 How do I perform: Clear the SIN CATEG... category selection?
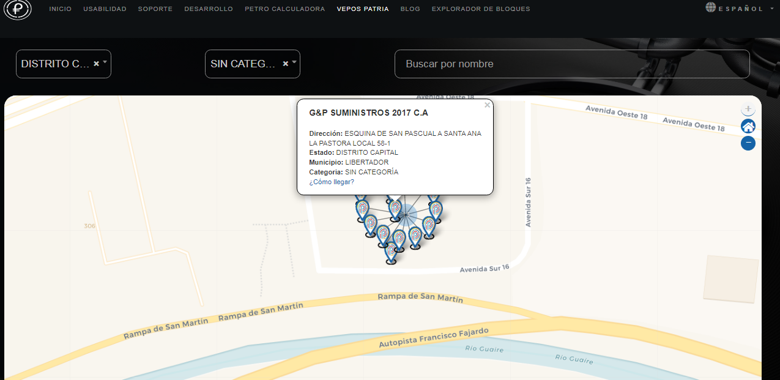(x=285, y=64)
